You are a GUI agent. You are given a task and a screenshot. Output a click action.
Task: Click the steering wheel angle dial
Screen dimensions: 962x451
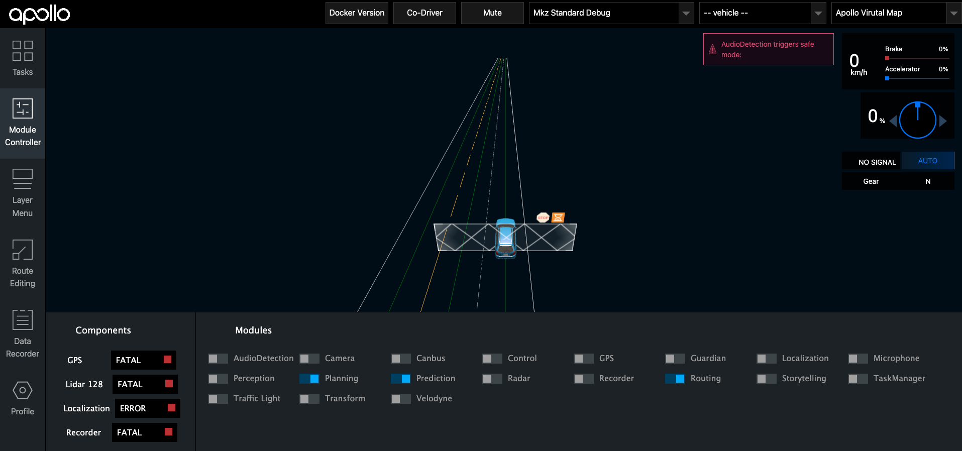(x=917, y=121)
